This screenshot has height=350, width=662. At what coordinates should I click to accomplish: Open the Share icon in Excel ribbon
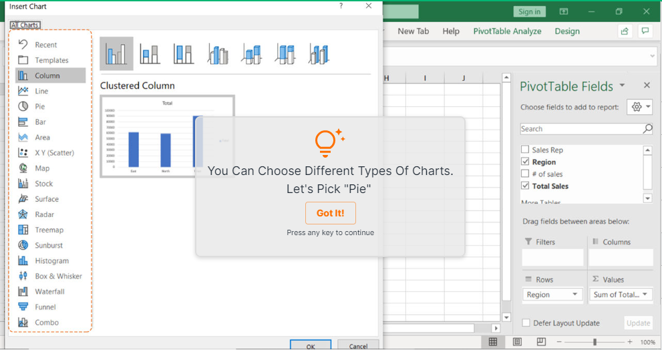click(x=625, y=31)
